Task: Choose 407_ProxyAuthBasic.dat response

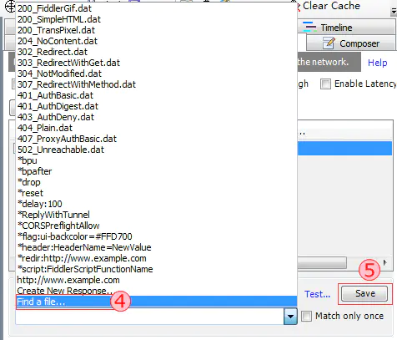Action: point(156,139)
